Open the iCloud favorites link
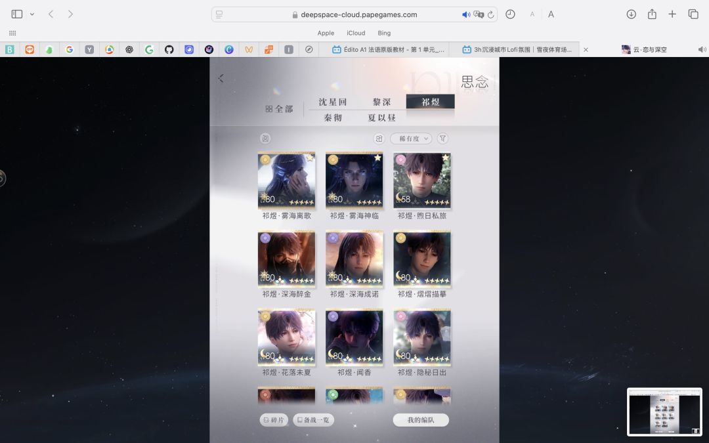 coord(356,33)
